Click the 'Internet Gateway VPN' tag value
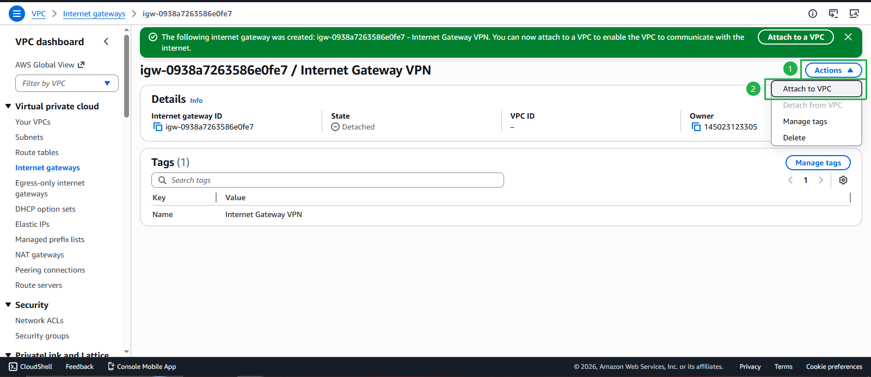Screen dimensions: 871x377 (x=263, y=214)
